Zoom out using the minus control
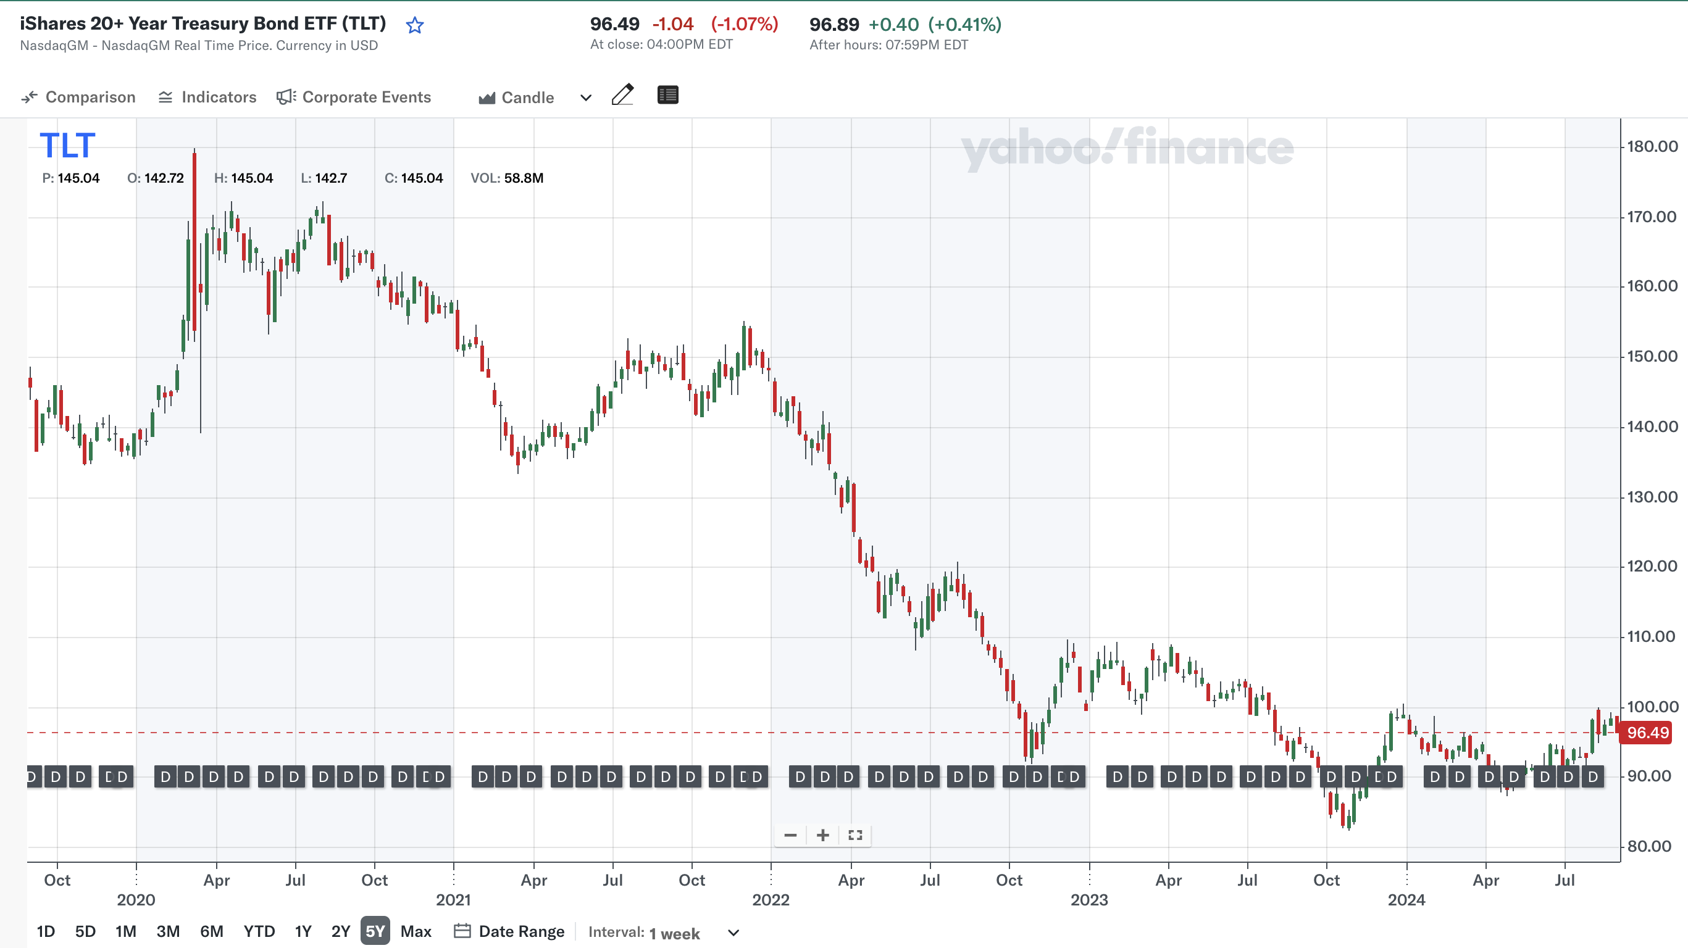The width and height of the screenshot is (1688, 948). [x=790, y=835]
